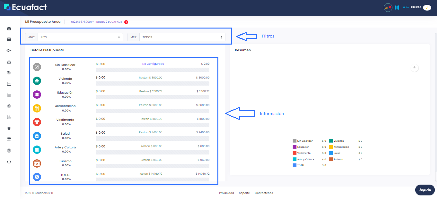Click the toggle switch icon in the sidebar
The height and width of the screenshot is (200, 439).
point(9,139)
